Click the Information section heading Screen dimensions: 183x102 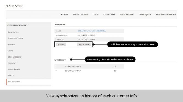60,25
